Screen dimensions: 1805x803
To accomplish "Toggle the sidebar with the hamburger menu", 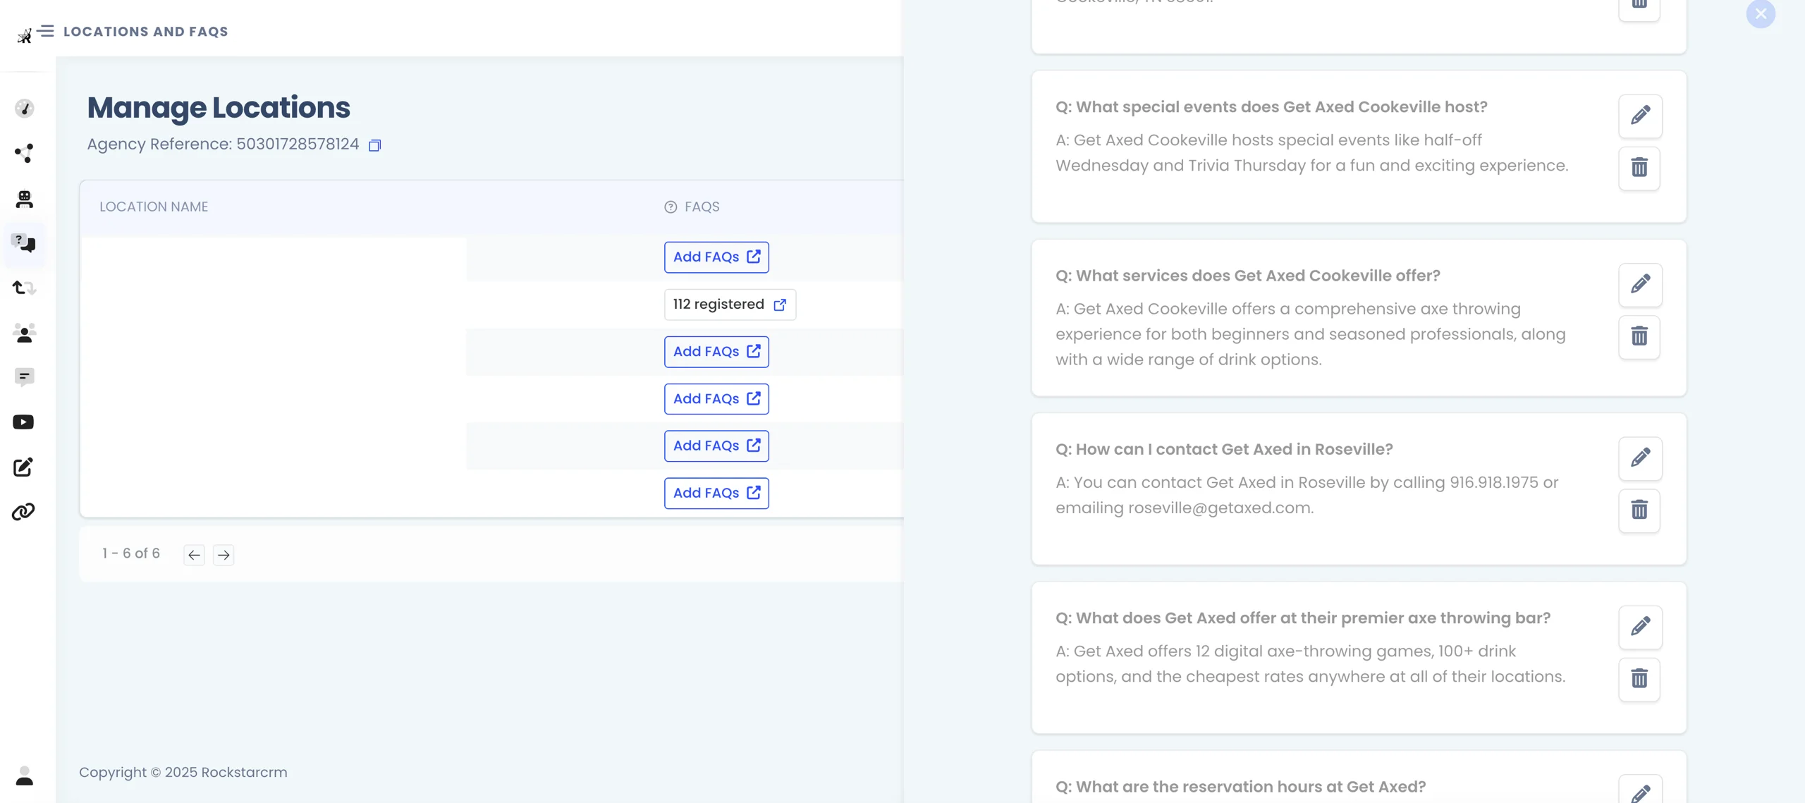I will coord(46,30).
